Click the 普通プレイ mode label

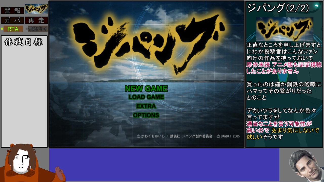[x=38, y=29]
